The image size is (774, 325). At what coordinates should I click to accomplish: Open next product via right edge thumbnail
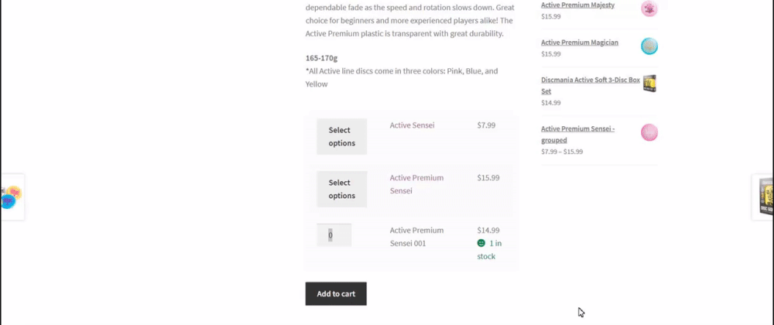[763, 197]
